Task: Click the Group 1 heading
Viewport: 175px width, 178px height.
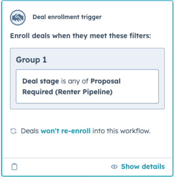Action: point(31,60)
